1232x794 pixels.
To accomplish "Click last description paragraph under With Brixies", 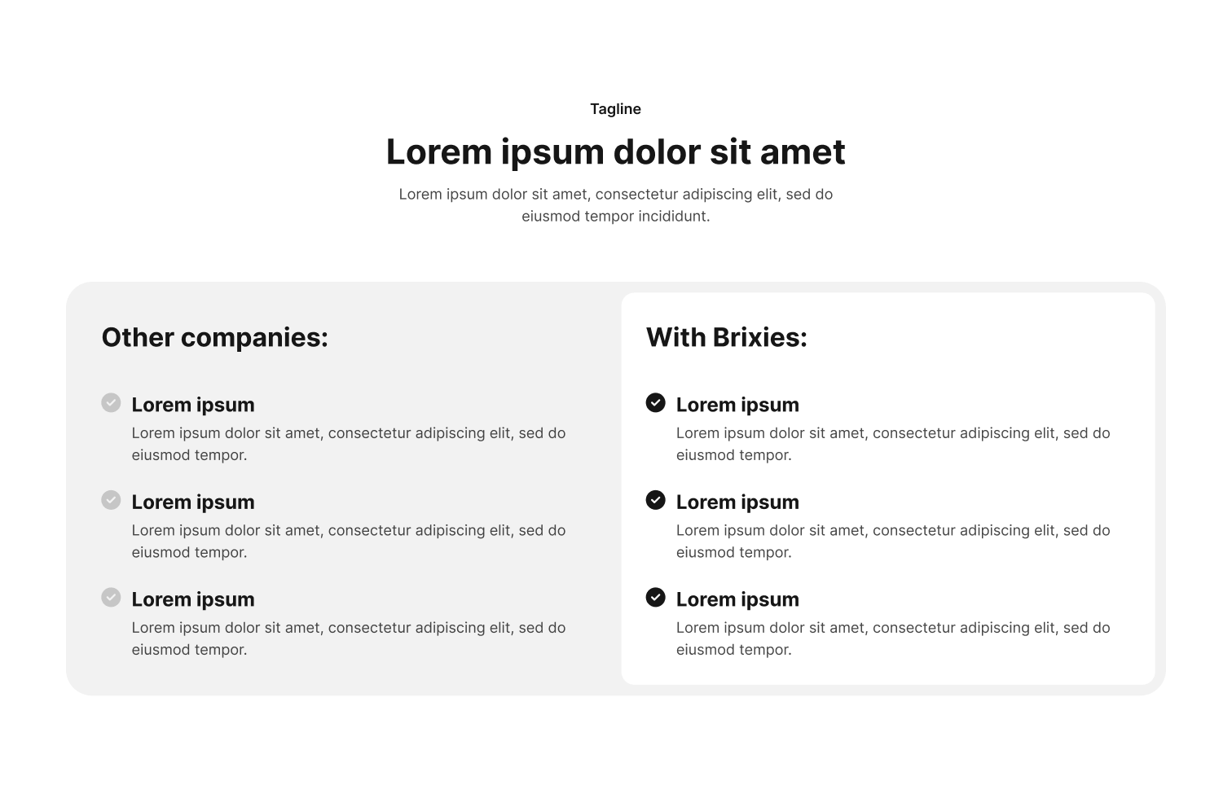I will pyautogui.click(x=892, y=638).
